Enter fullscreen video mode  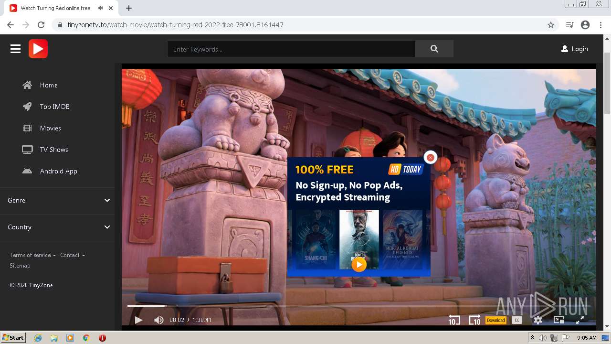pos(580,320)
